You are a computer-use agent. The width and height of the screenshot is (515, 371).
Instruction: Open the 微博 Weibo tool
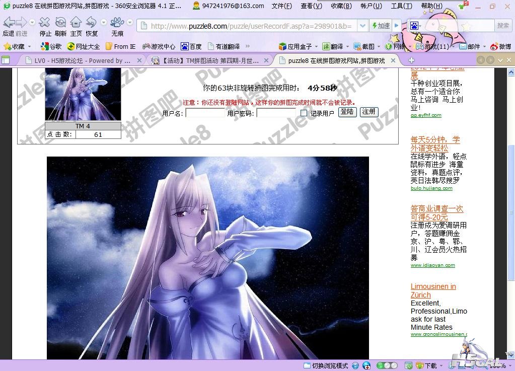click(501, 47)
